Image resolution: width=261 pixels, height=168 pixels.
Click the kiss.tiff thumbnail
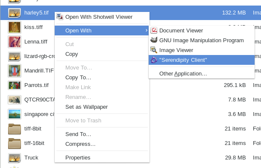click(15, 27)
